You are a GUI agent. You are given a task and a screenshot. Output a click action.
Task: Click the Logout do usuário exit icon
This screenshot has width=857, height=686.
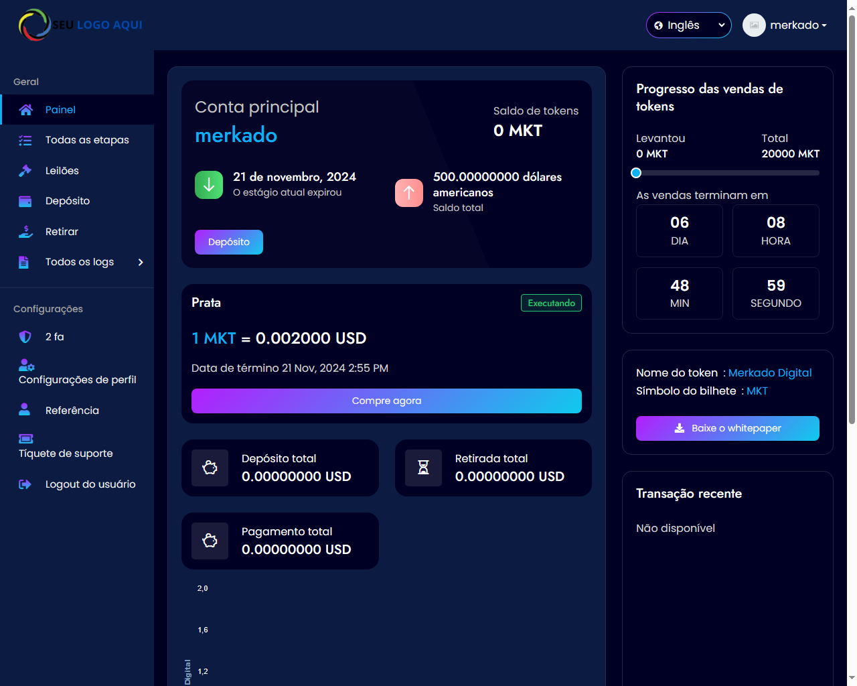point(25,484)
